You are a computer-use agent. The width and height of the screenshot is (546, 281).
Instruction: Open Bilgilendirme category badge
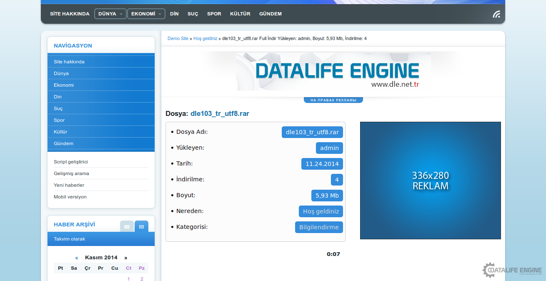[x=319, y=227]
